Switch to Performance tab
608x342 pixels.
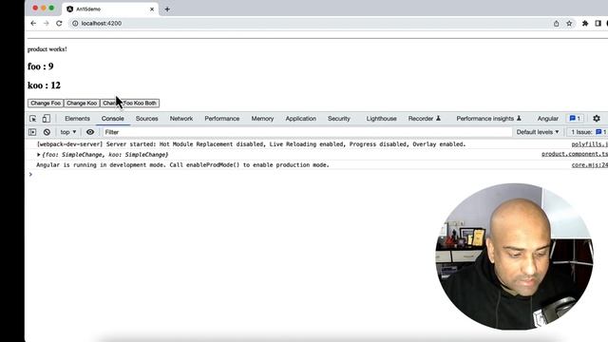(x=221, y=119)
